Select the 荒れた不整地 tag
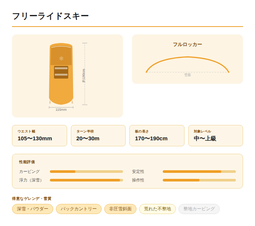Screen dimensions: 255x226 pos(157,209)
